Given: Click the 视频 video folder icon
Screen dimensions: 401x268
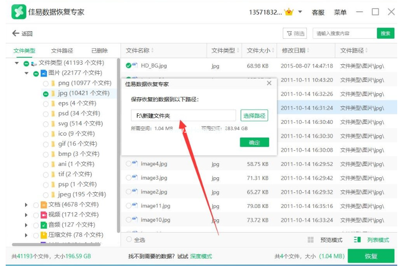Looking at the screenshot, I should 44,215.
